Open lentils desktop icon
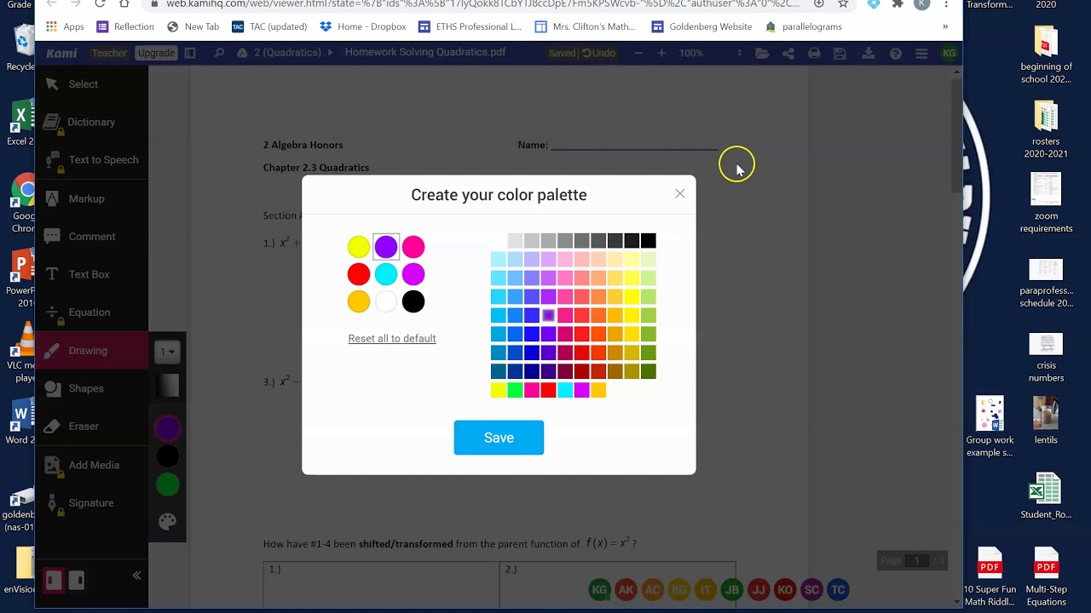 (x=1046, y=421)
